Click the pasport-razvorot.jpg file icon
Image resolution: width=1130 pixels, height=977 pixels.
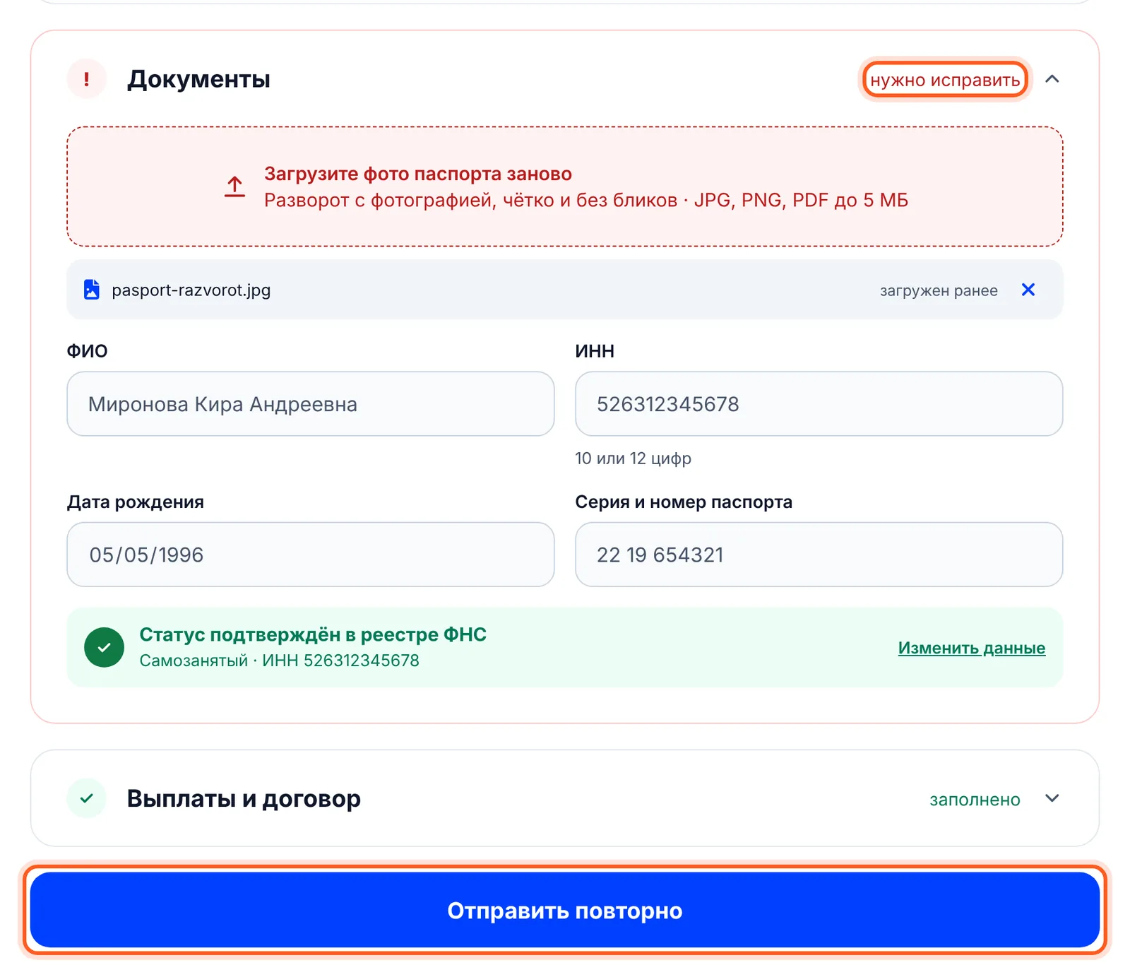[92, 290]
